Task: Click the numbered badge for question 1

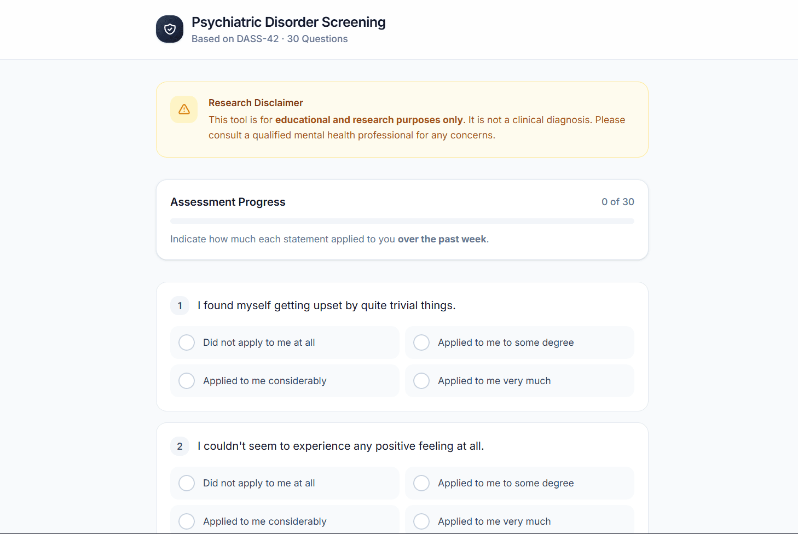Action: [x=180, y=305]
